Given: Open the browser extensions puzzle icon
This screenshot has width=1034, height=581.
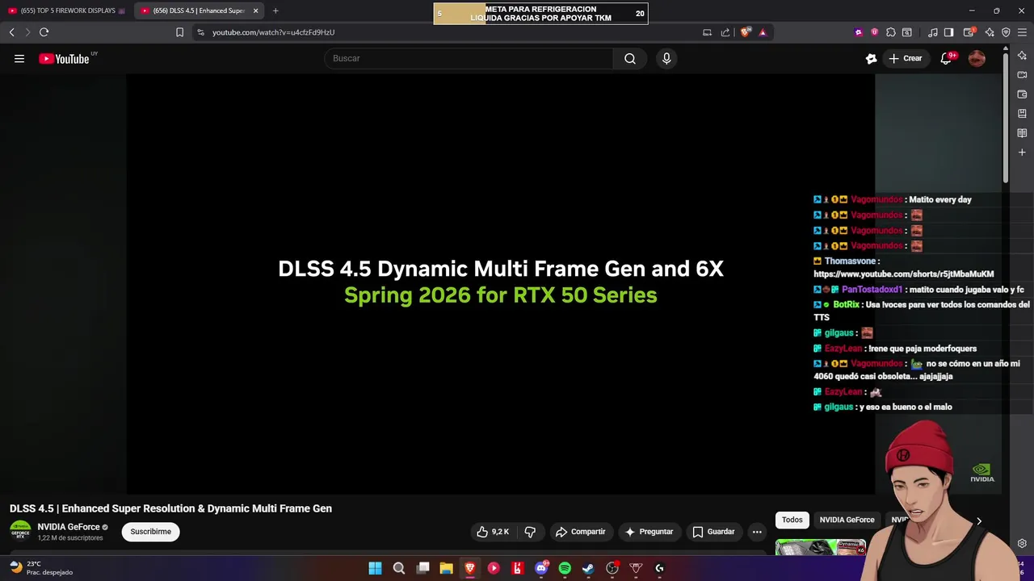Looking at the screenshot, I should [x=890, y=32].
